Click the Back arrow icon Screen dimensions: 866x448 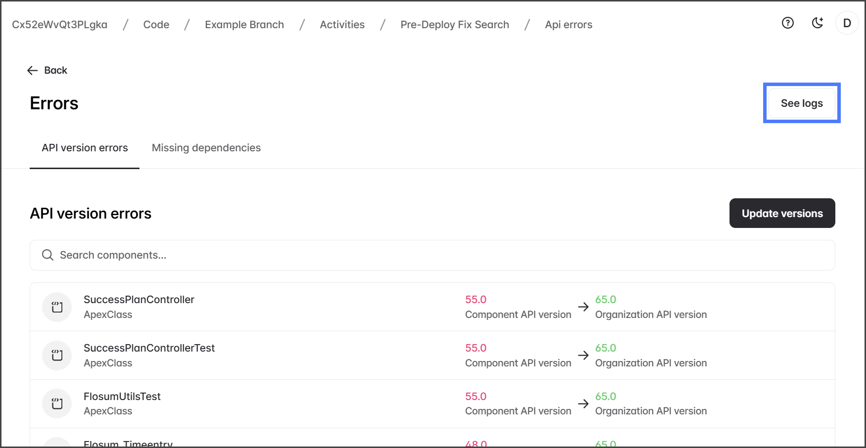33,71
